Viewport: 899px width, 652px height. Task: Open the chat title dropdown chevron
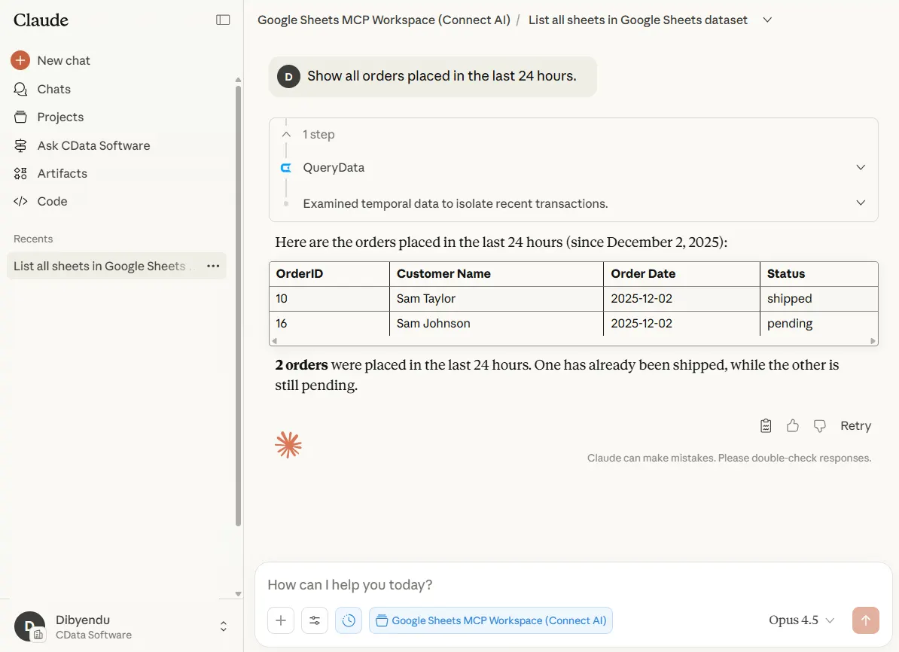click(x=767, y=20)
